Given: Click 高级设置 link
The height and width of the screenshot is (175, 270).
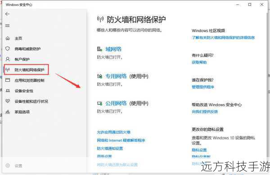Looking at the screenshot, I should click(104, 156).
